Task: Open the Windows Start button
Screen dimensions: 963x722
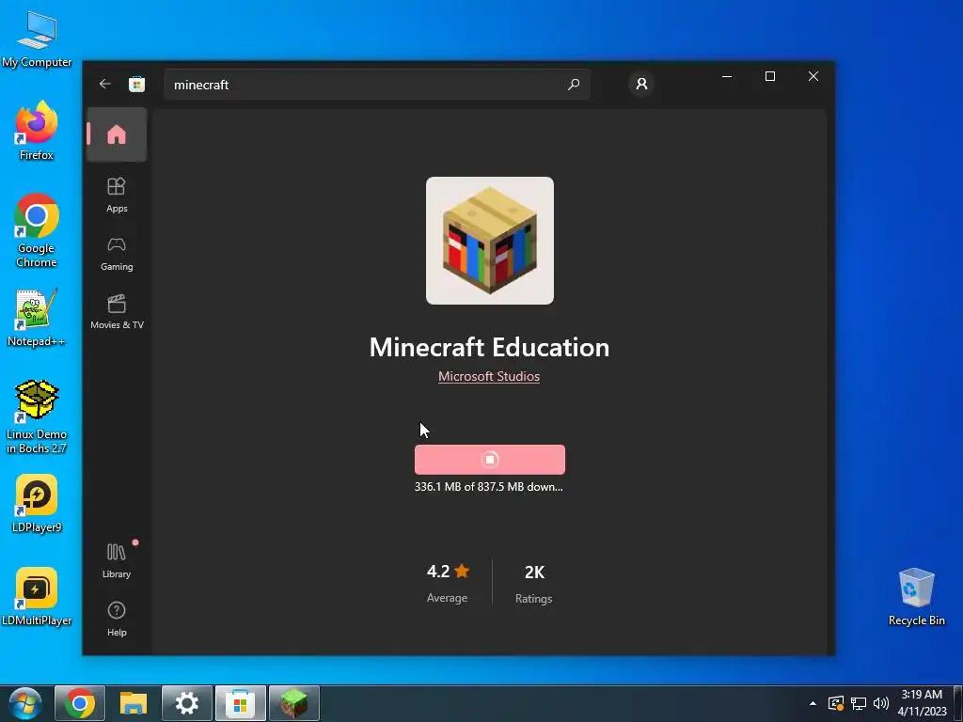Action: tap(25, 703)
